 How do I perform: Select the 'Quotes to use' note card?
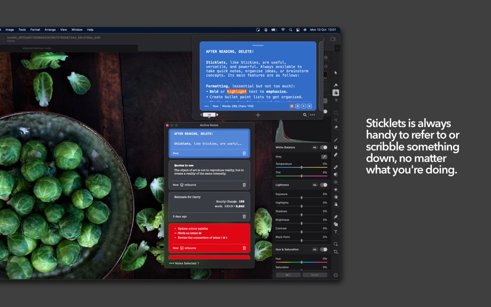click(209, 175)
